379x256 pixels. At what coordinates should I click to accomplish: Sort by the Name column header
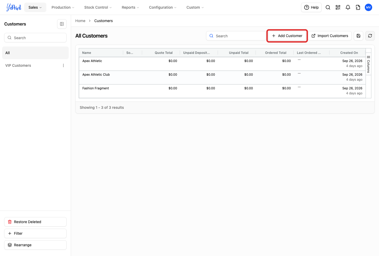[x=101, y=53]
